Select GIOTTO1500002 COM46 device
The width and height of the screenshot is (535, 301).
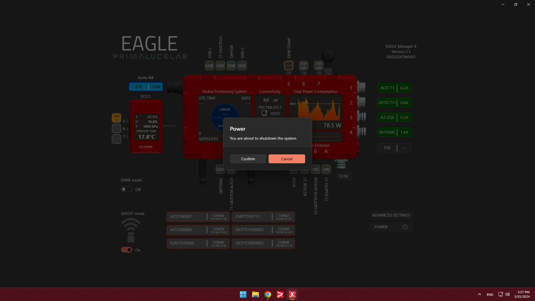[x=263, y=230]
